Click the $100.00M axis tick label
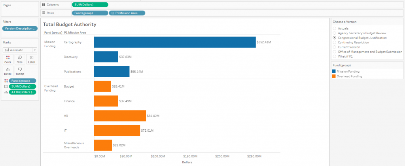 158,157
